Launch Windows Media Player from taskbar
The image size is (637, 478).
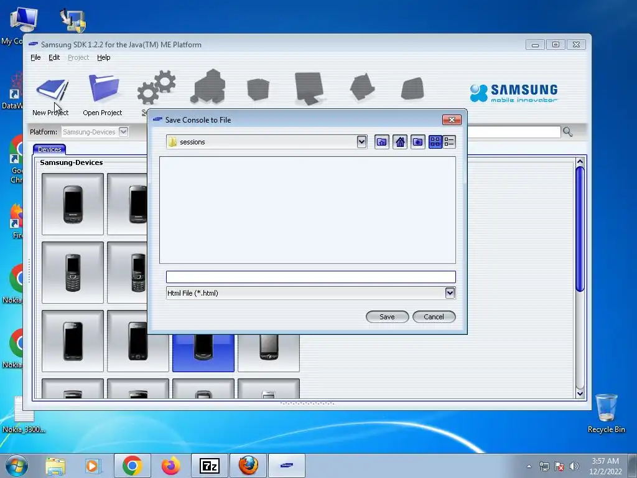[92, 466]
